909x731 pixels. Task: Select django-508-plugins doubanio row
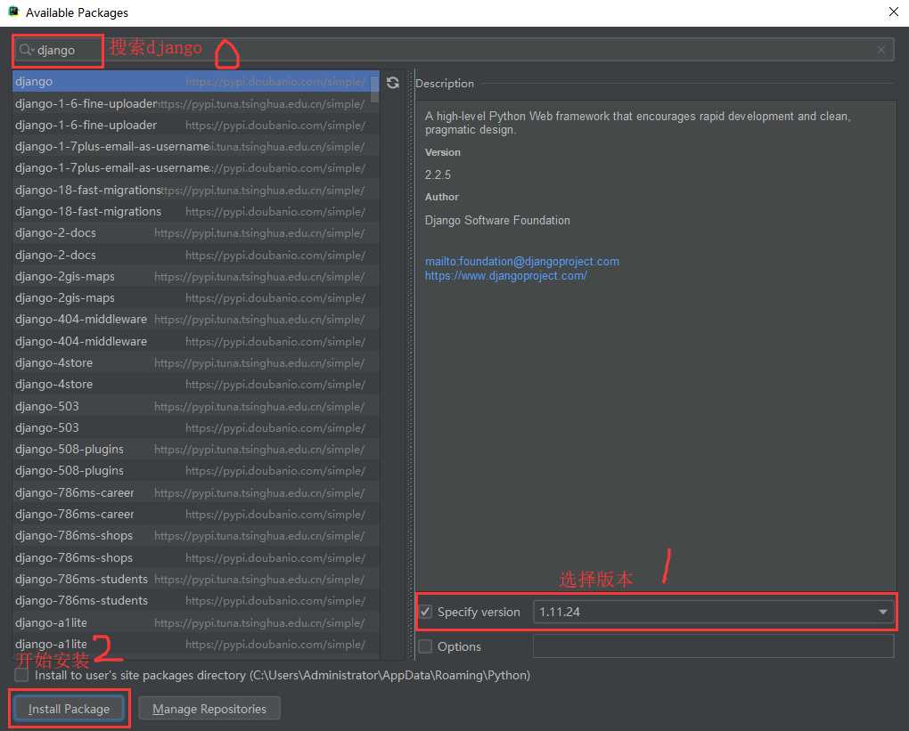point(196,470)
